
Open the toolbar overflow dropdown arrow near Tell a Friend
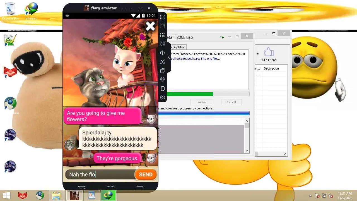pos(257,54)
